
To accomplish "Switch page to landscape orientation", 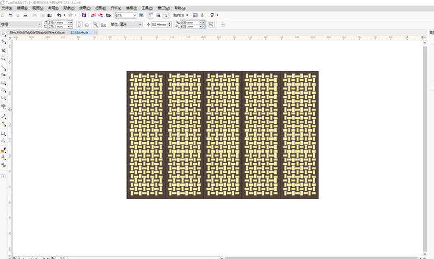I will coord(87,24).
